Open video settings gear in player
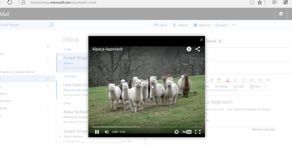 tap(176, 132)
